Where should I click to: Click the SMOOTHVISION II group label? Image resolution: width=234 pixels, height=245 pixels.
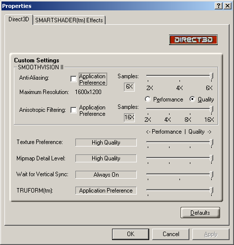(x=41, y=67)
